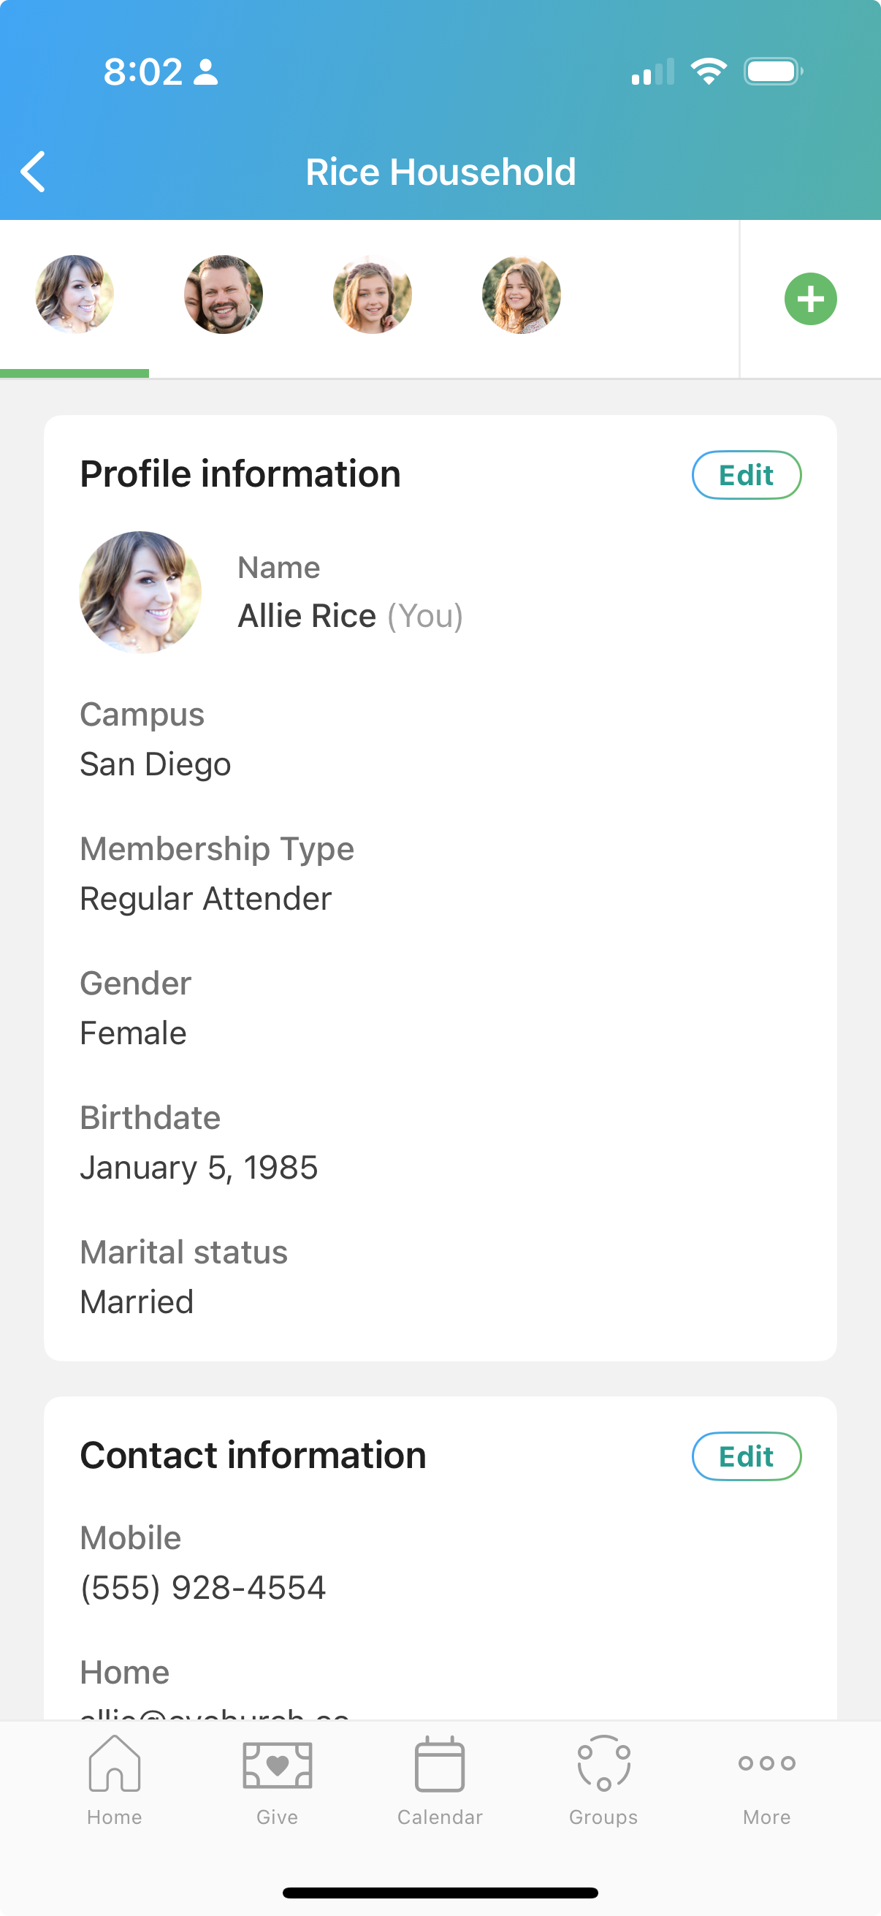Select the bearded man's avatar
Image resolution: width=881 pixels, height=1916 pixels.
click(224, 294)
